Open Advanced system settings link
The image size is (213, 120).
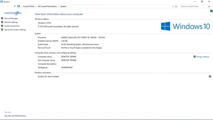coord(15,30)
